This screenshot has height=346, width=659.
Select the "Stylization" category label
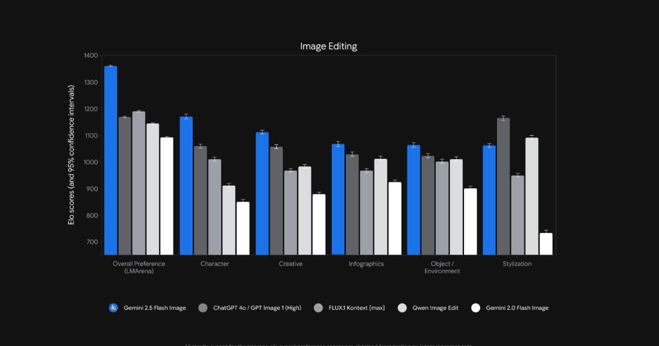tap(518, 264)
